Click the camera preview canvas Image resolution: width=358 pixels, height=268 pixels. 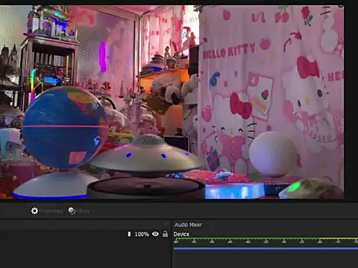tap(172, 102)
